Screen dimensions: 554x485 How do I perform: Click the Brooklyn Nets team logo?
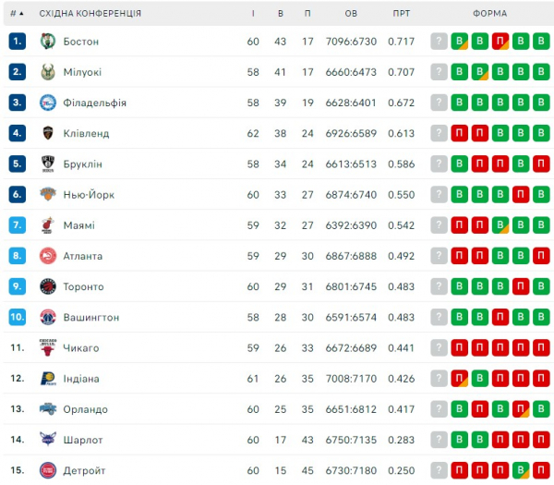[x=48, y=164]
